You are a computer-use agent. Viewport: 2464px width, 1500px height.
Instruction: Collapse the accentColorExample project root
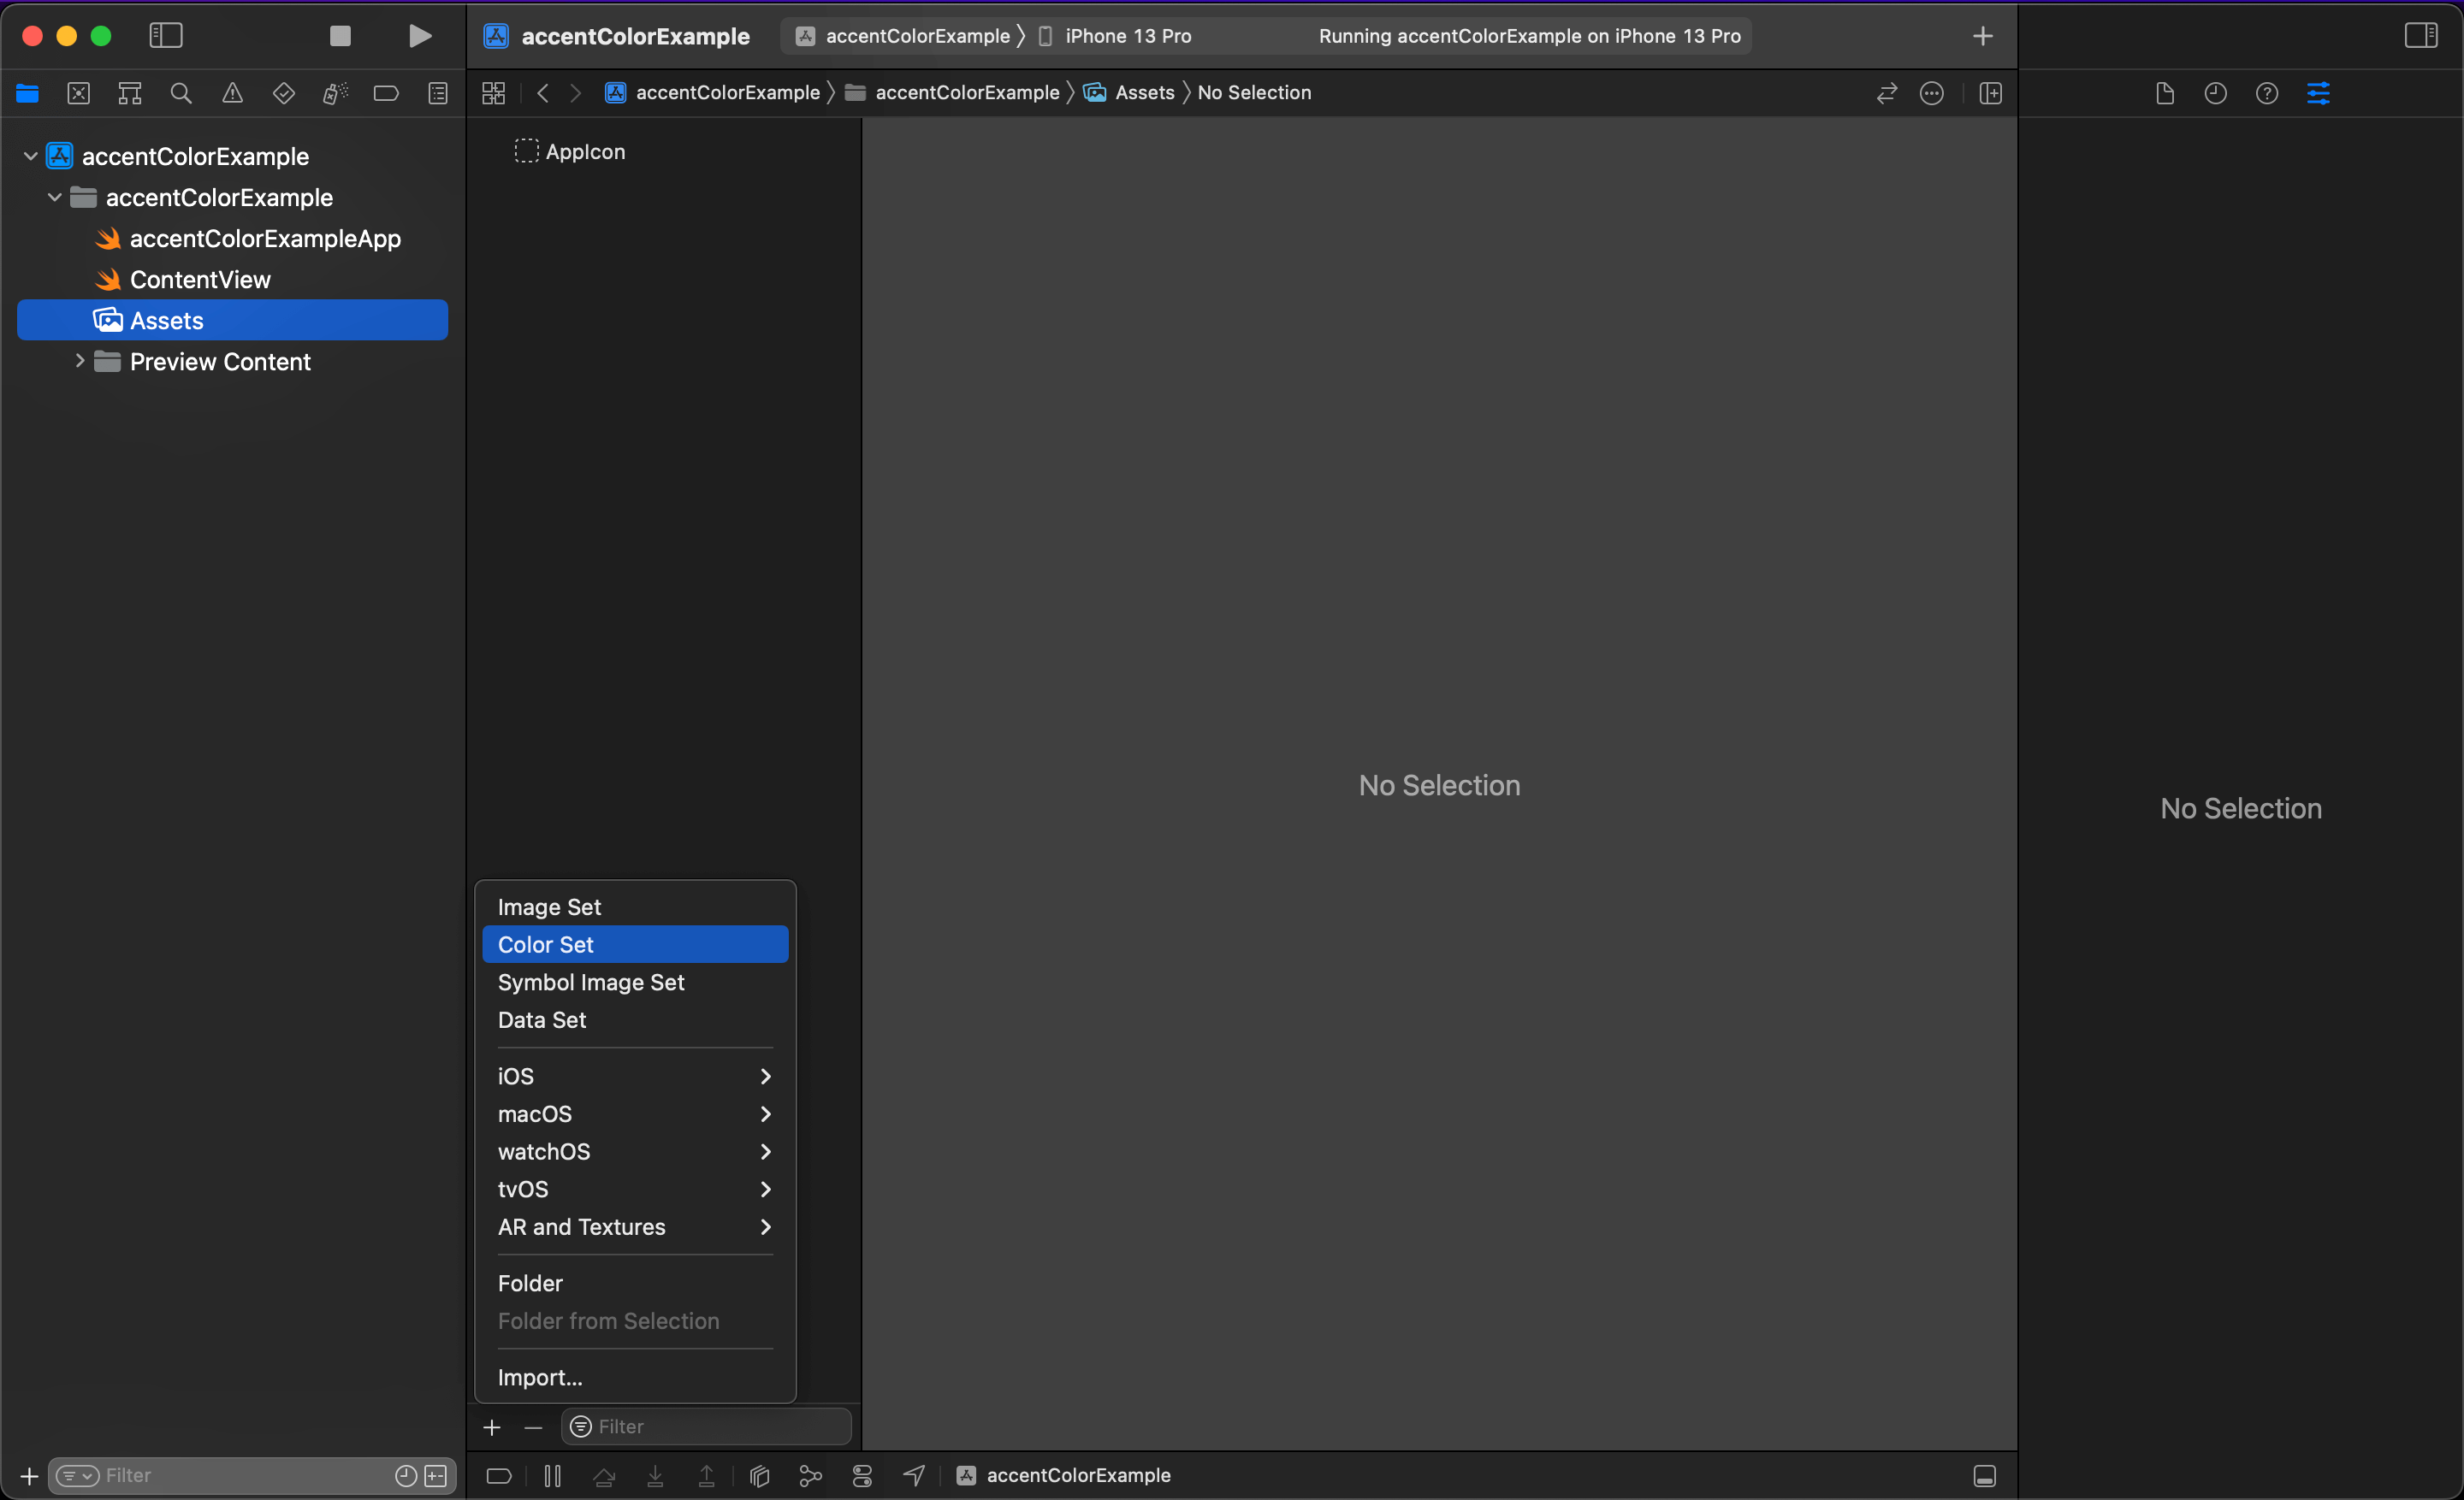tap(30, 156)
